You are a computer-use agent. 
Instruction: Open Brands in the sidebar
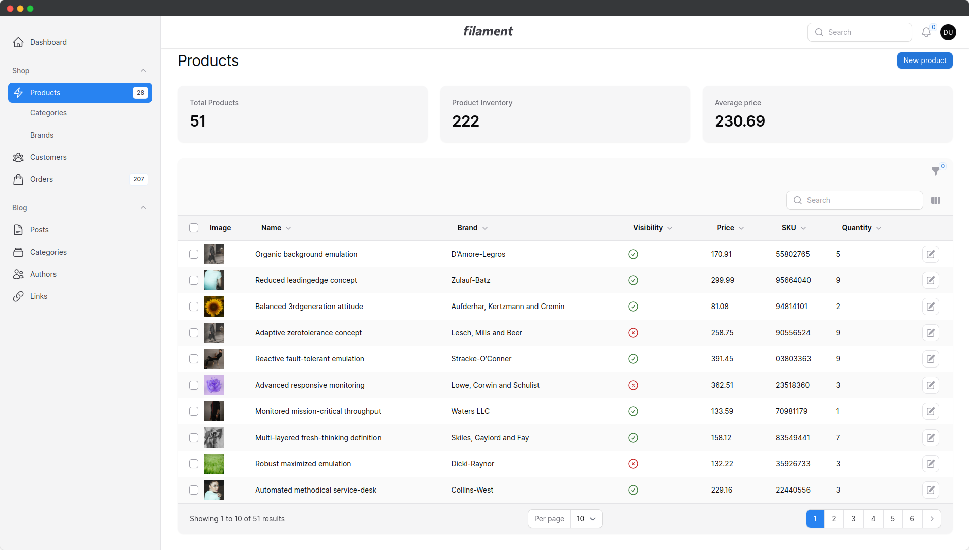[42, 135]
